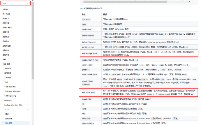Open the v6.1 version selector
The image size is (201, 125).
click(x=15, y=3)
